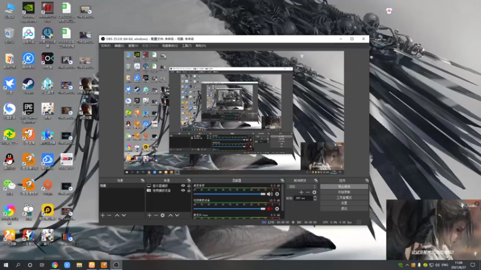
Task: Lock the display capture source with its padlock
Action: (x=189, y=185)
